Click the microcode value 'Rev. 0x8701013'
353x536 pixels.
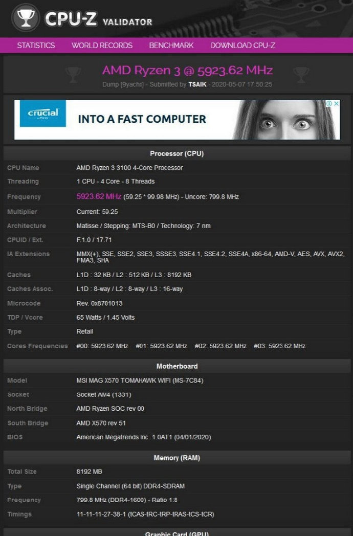[x=100, y=303]
